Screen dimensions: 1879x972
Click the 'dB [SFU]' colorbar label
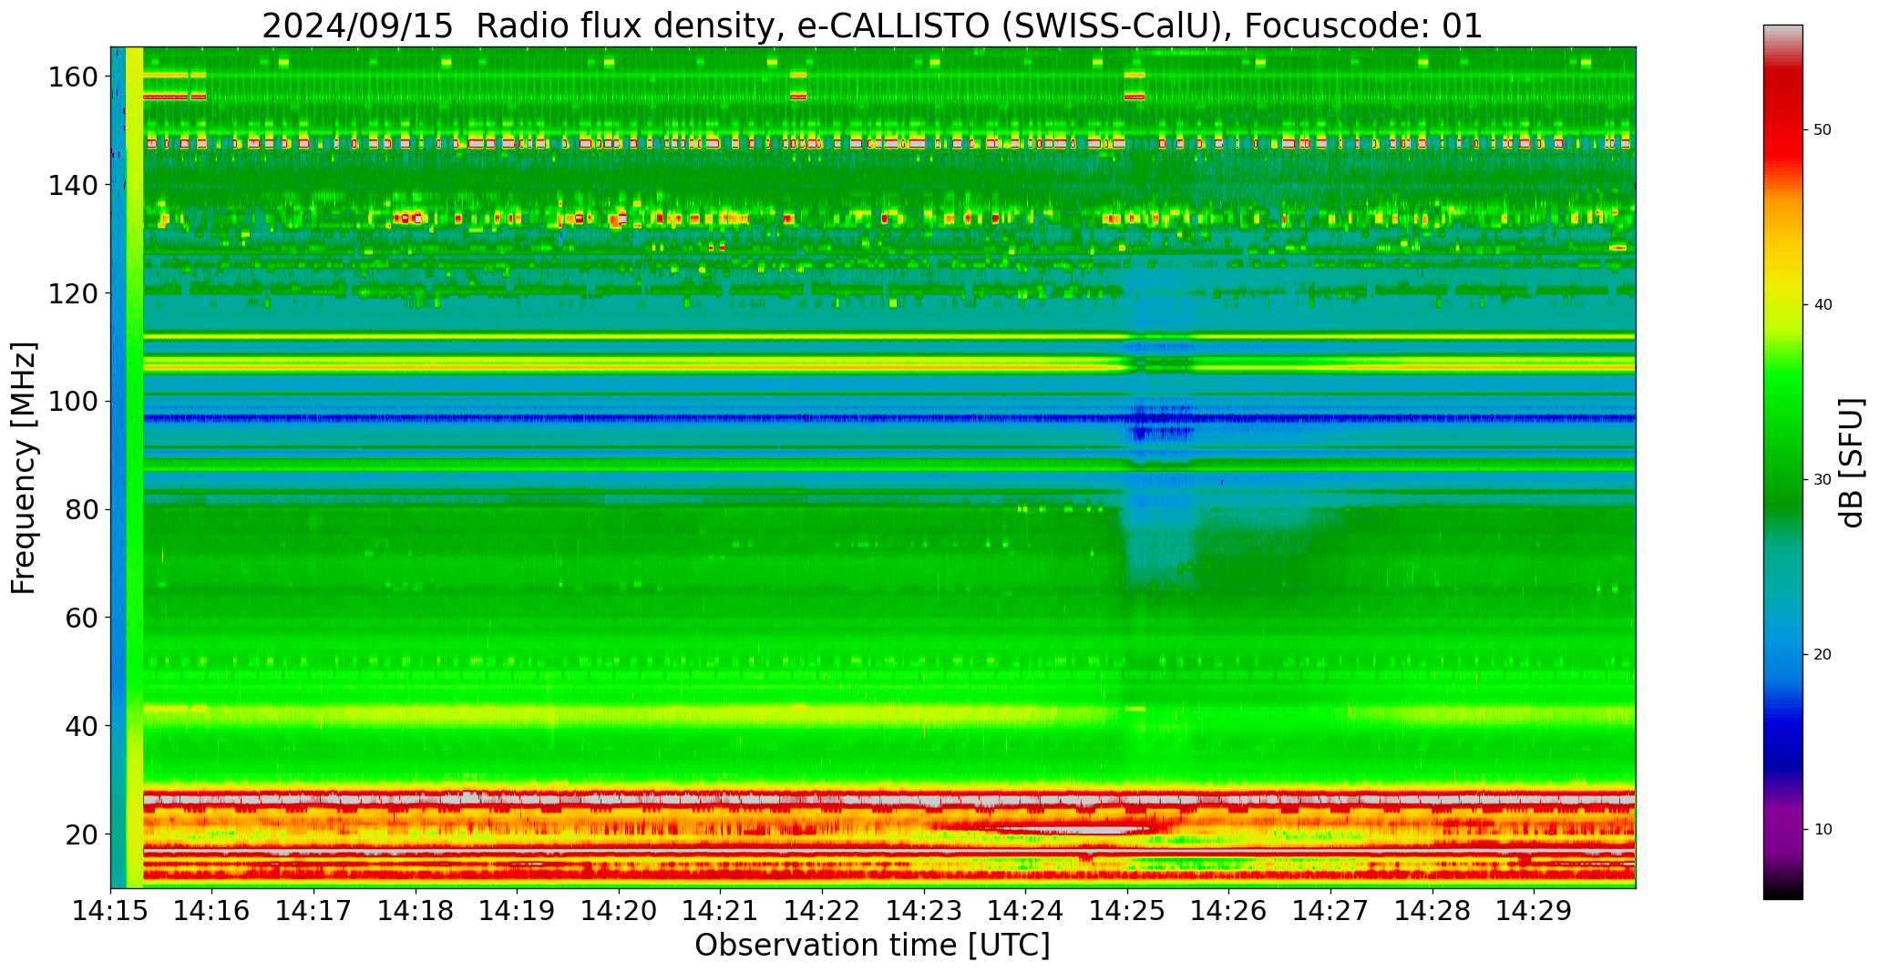[x=1852, y=462]
